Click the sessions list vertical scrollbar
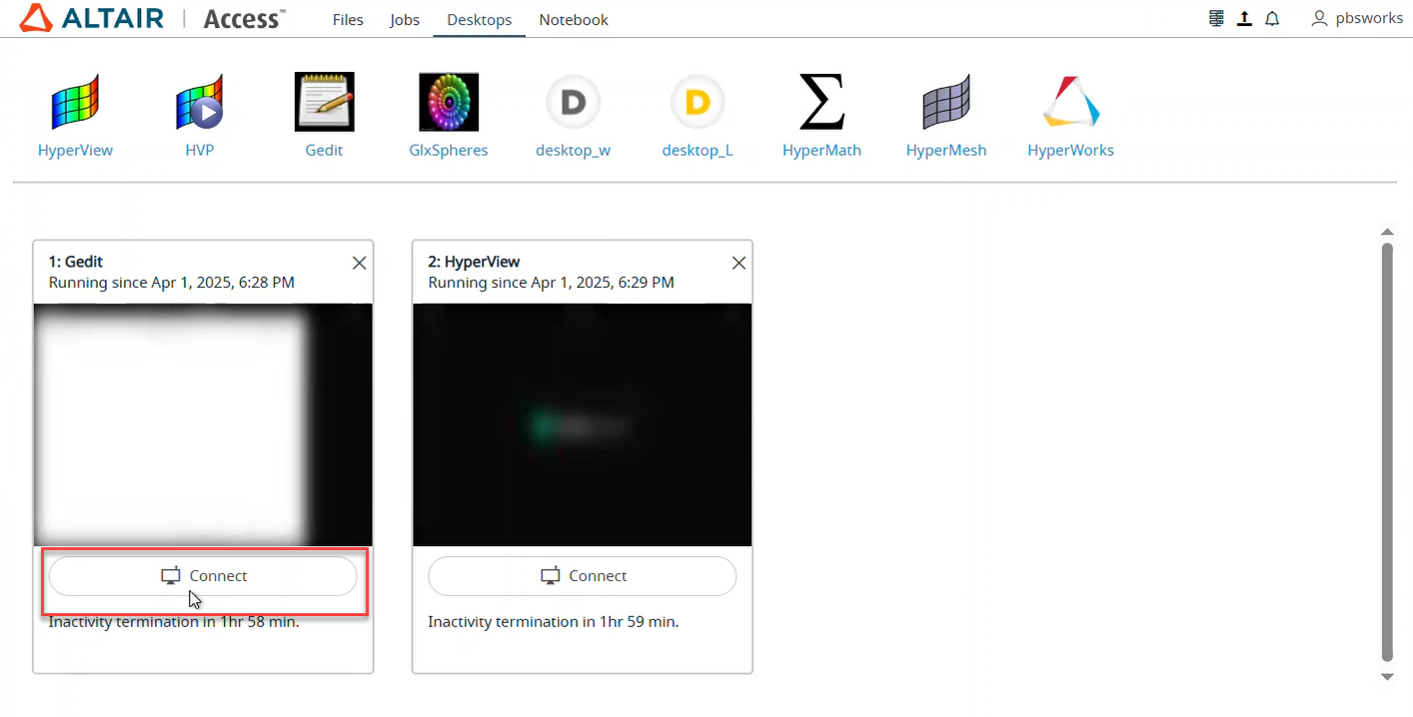This screenshot has height=717, width=1413. coord(1386,450)
